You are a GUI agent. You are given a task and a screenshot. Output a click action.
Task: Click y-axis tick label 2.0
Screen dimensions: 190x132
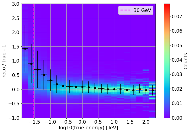click(16, 32)
